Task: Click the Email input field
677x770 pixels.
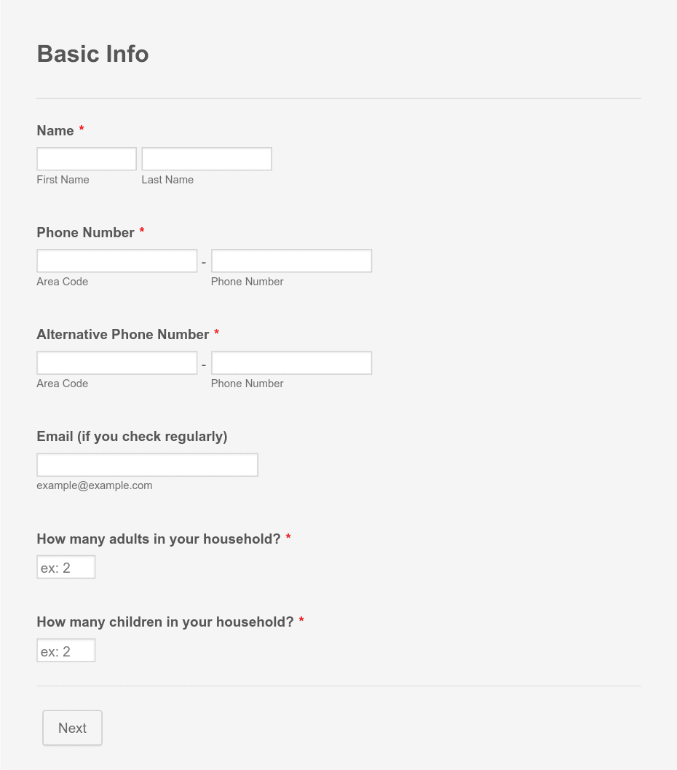Action: click(147, 464)
